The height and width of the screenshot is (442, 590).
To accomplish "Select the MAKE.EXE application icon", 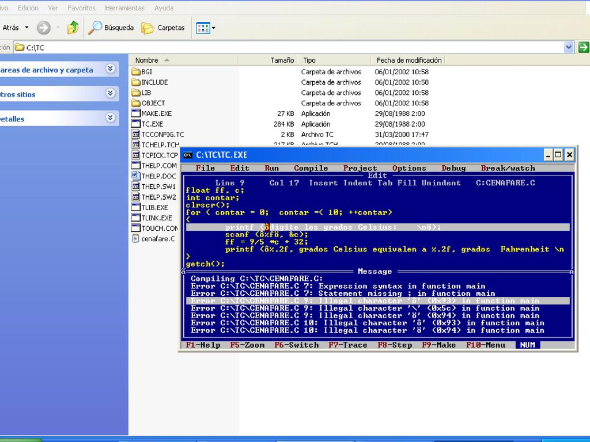I will coord(135,113).
